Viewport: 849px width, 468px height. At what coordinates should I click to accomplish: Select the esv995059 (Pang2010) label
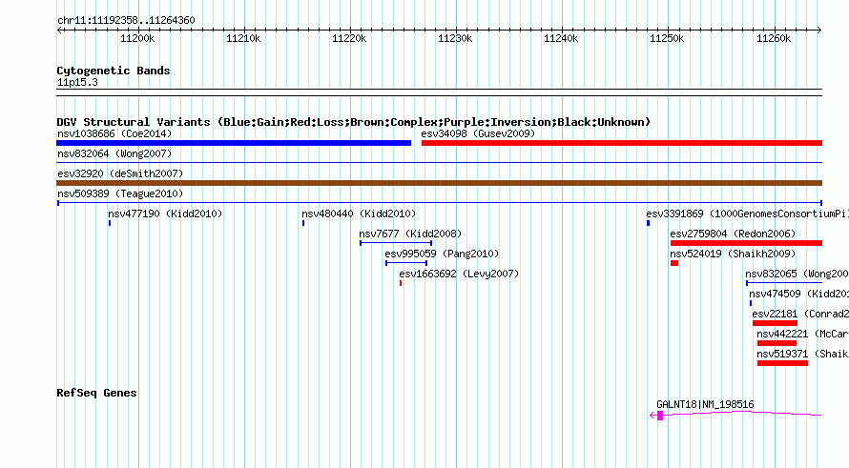(442, 254)
